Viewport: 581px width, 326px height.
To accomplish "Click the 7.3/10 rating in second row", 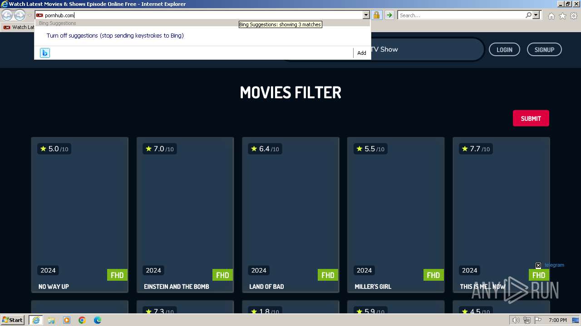I will pyautogui.click(x=159, y=312).
